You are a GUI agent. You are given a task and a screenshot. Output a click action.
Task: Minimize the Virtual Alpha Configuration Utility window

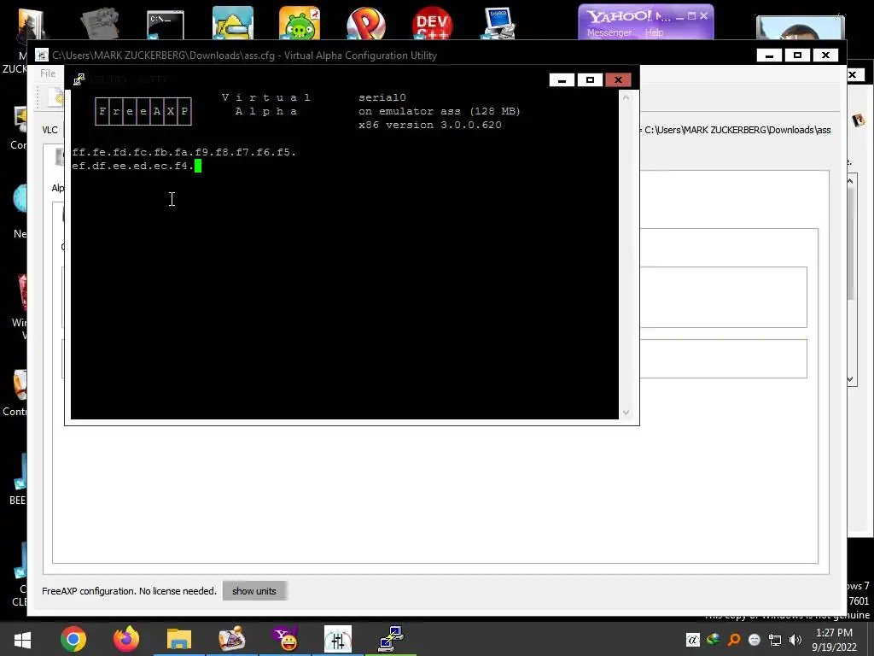[x=769, y=56]
